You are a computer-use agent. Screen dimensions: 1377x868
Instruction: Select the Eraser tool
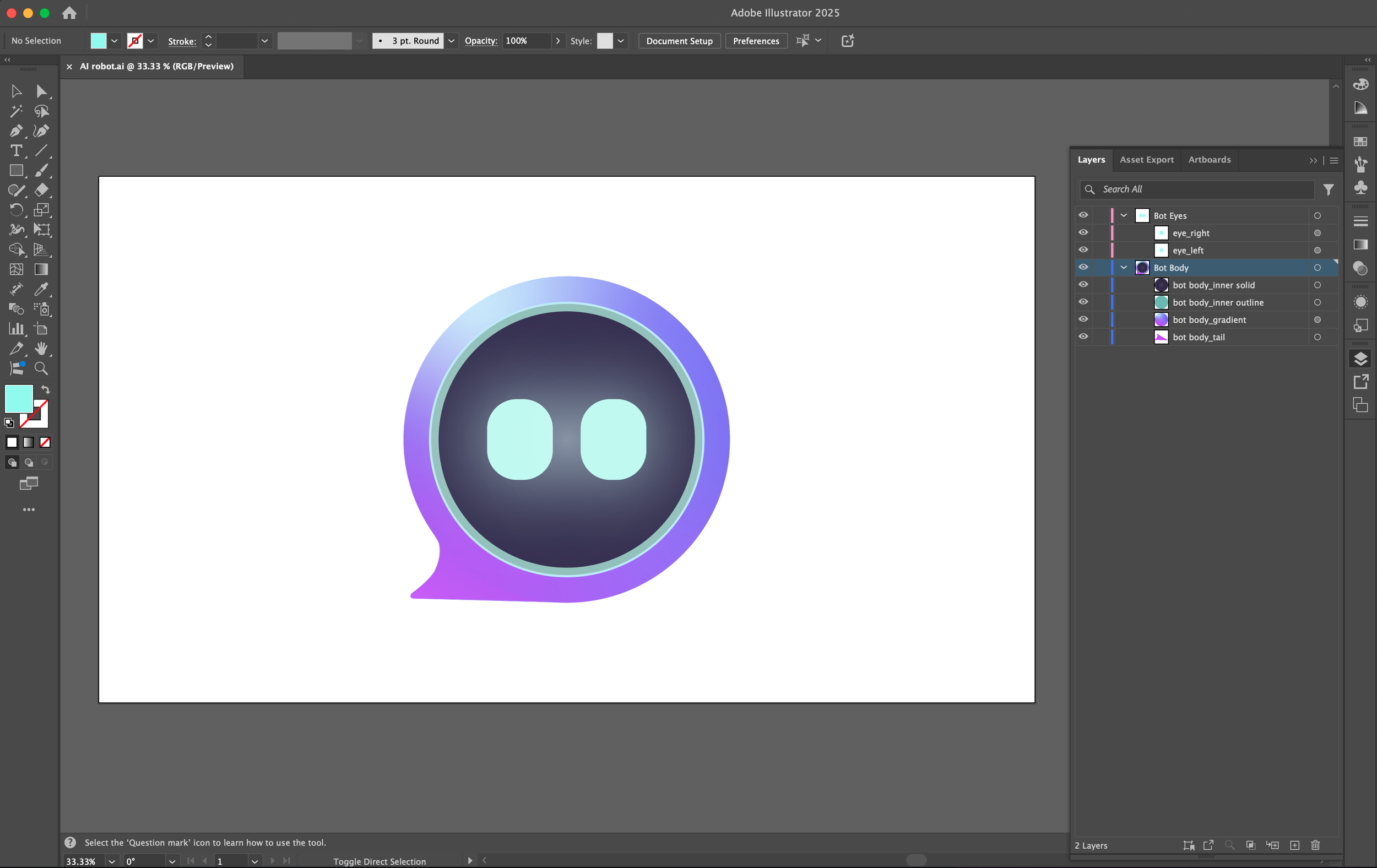41,190
